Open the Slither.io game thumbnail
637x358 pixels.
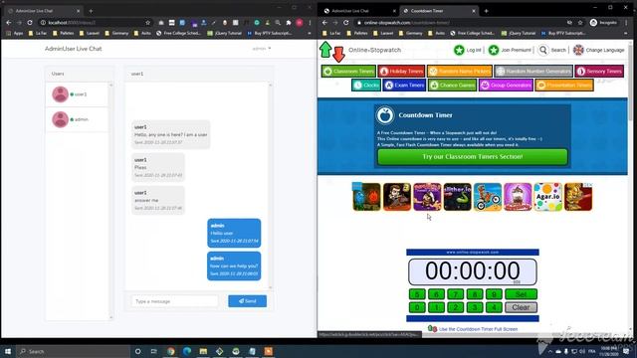click(458, 197)
